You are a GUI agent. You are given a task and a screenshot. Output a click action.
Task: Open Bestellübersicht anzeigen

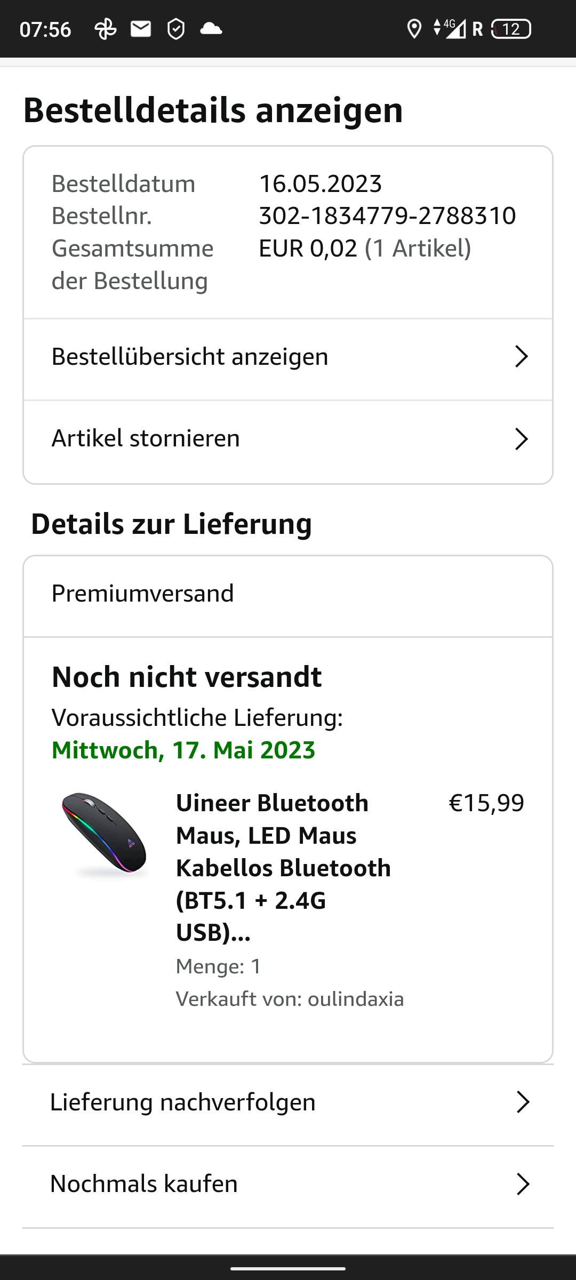coord(190,357)
